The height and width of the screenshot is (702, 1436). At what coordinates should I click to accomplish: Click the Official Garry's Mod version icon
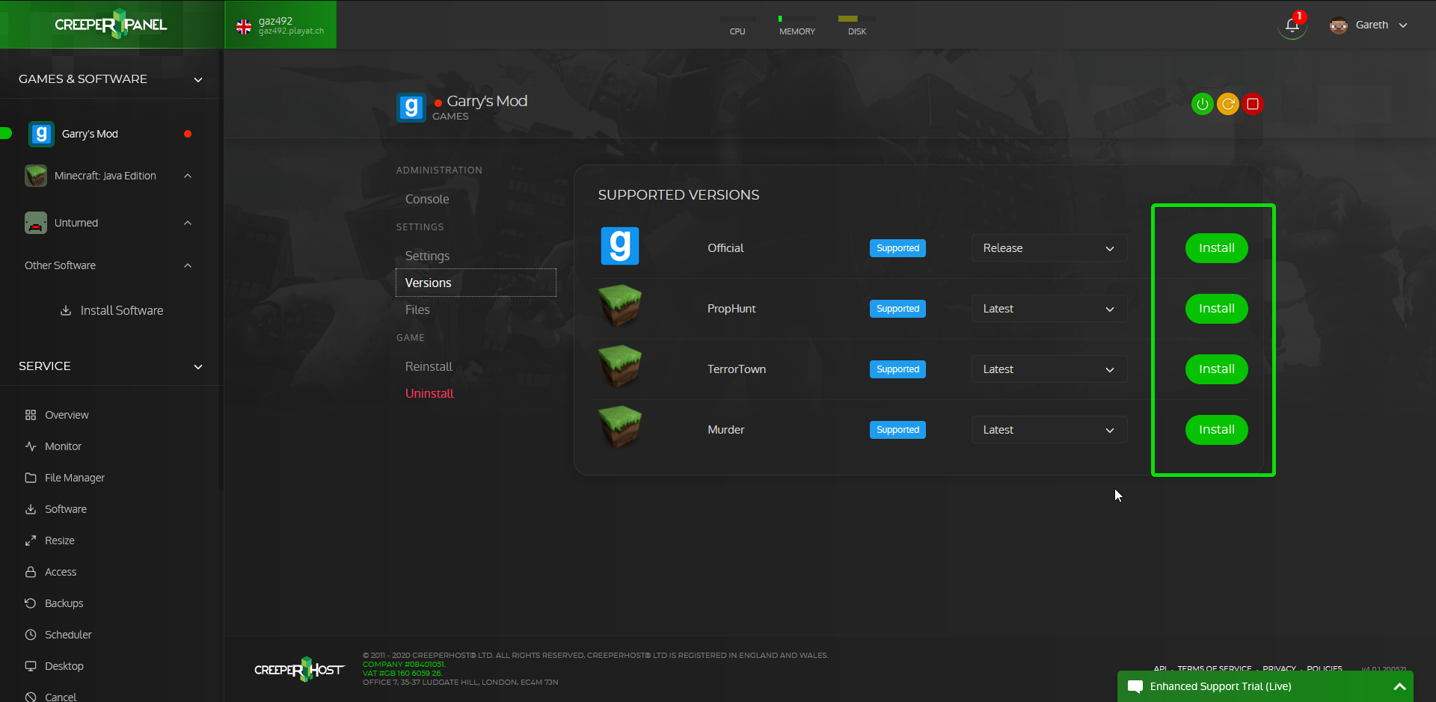[620, 246]
